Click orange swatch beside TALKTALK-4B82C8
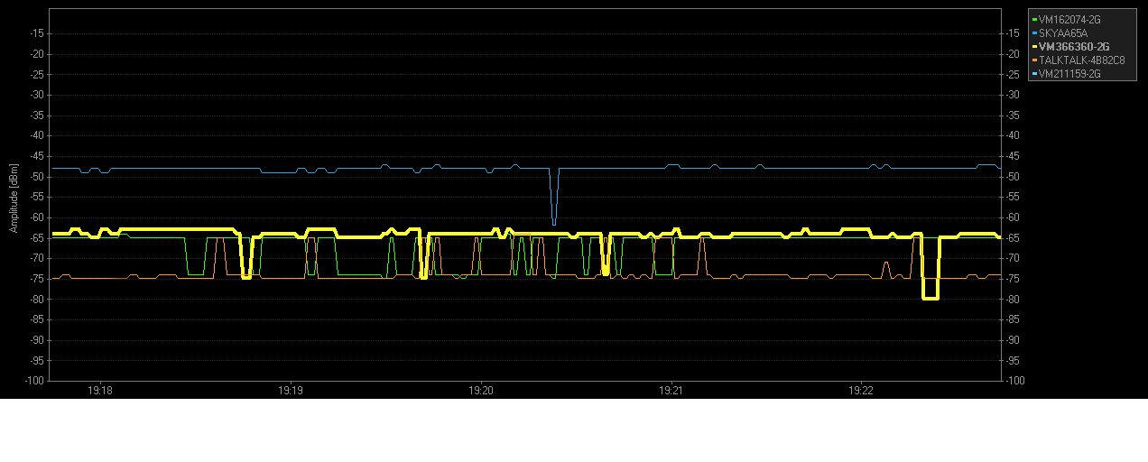Image resolution: width=1148 pixels, height=462 pixels. coord(1034,60)
